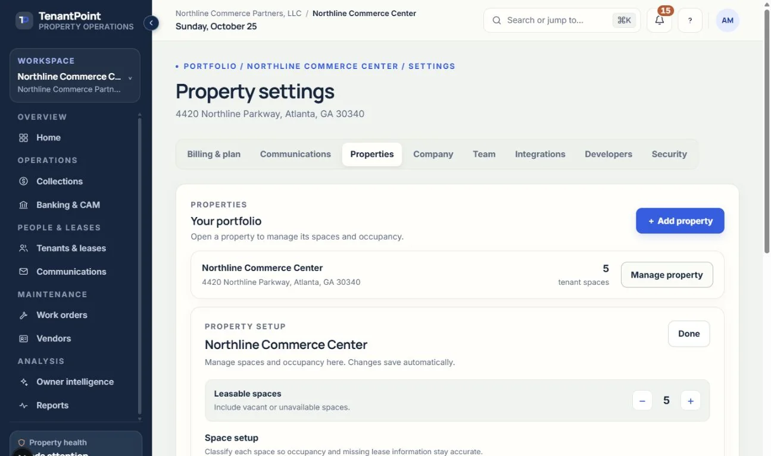Screen dimensions: 771x456
Task: Open the Team tab
Action: pyautogui.click(x=484, y=154)
